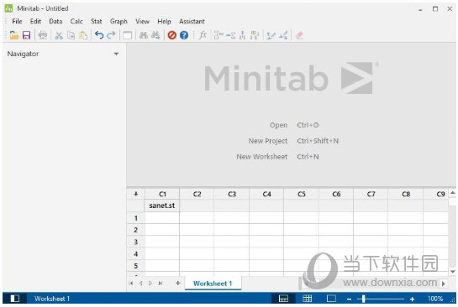Select the C1 column header
Screen dimensions: 458x307
tap(162, 194)
